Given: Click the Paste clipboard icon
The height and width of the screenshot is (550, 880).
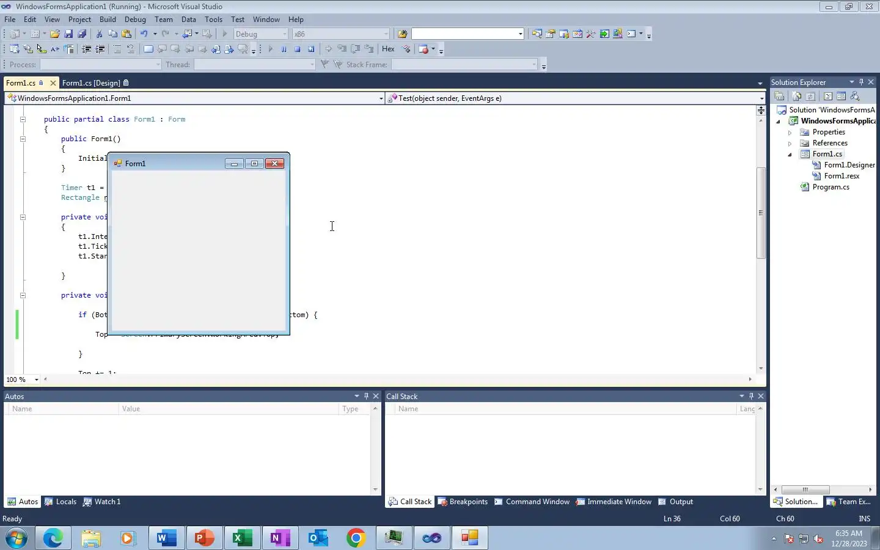Looking at the screenshot, I should point(127,34).
